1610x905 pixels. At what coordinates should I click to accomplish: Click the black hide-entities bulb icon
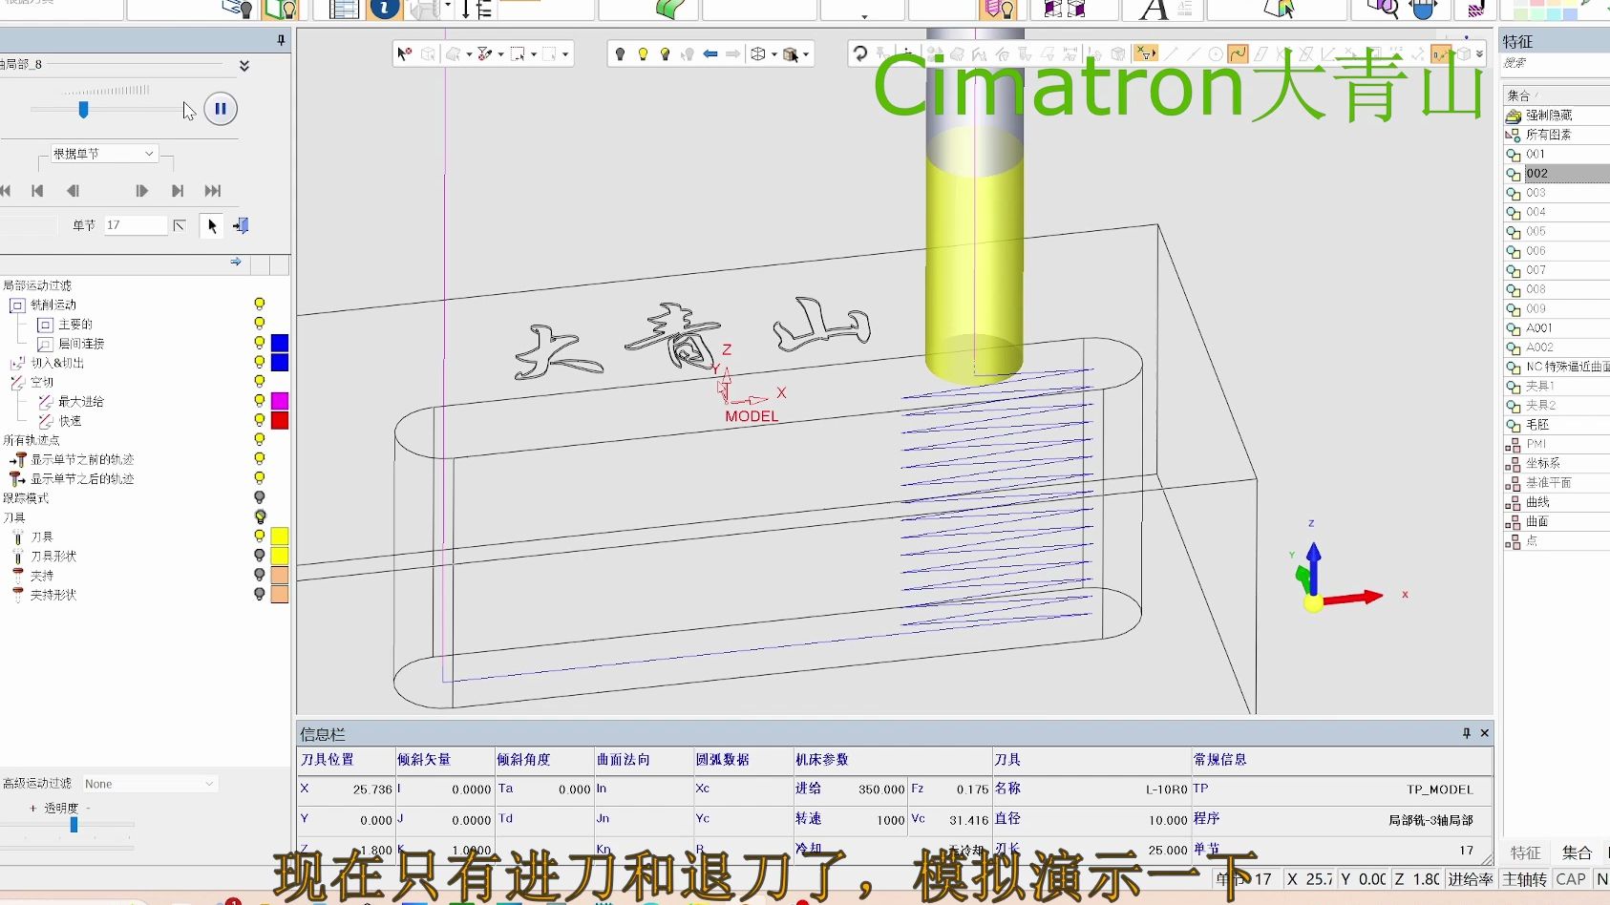(x=620, y=54)
